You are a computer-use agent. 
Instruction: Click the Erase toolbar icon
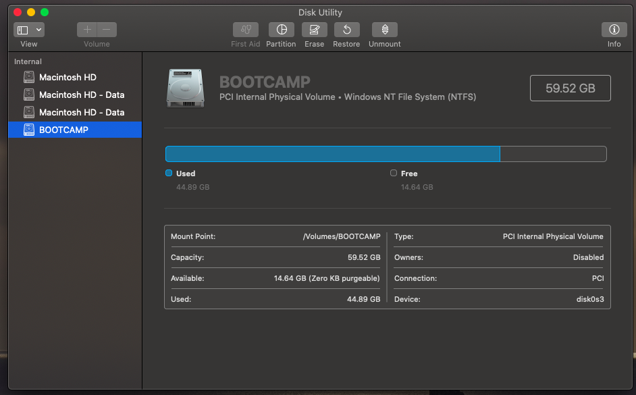pyautogui.click(x=314, y=30)
